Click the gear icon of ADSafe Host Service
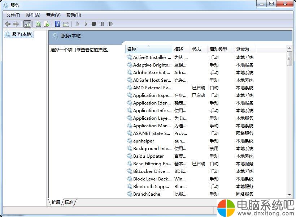The height and width of the screenshot is (217, 296). (x=130, y=80)
